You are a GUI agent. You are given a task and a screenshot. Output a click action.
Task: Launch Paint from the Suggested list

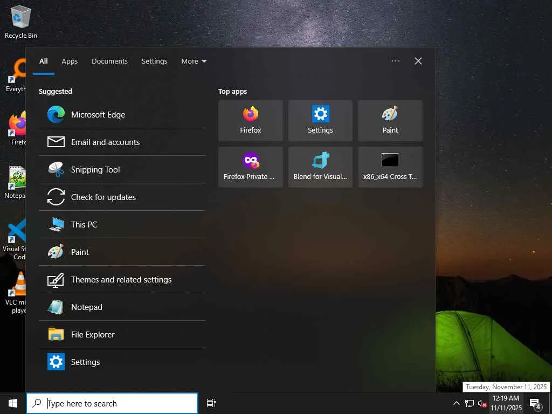click(x=122, y=252)
